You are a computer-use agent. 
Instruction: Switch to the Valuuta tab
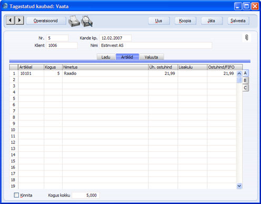point(152,57)
